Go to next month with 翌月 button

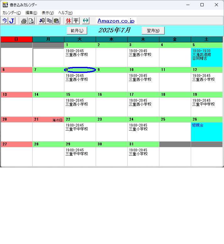coord(153,30)
